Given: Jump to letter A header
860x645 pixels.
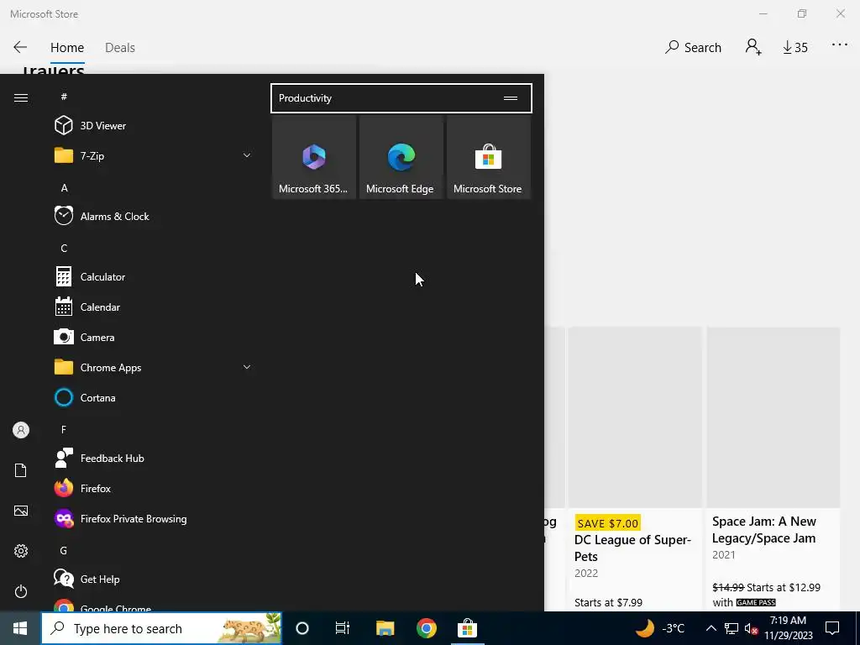Looking at the screenshot, I should tap(64, 187).
